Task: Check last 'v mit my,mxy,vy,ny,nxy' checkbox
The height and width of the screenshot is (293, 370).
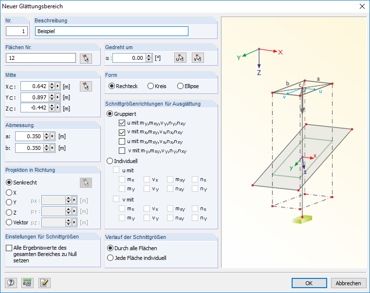Action: coord(122,151)
